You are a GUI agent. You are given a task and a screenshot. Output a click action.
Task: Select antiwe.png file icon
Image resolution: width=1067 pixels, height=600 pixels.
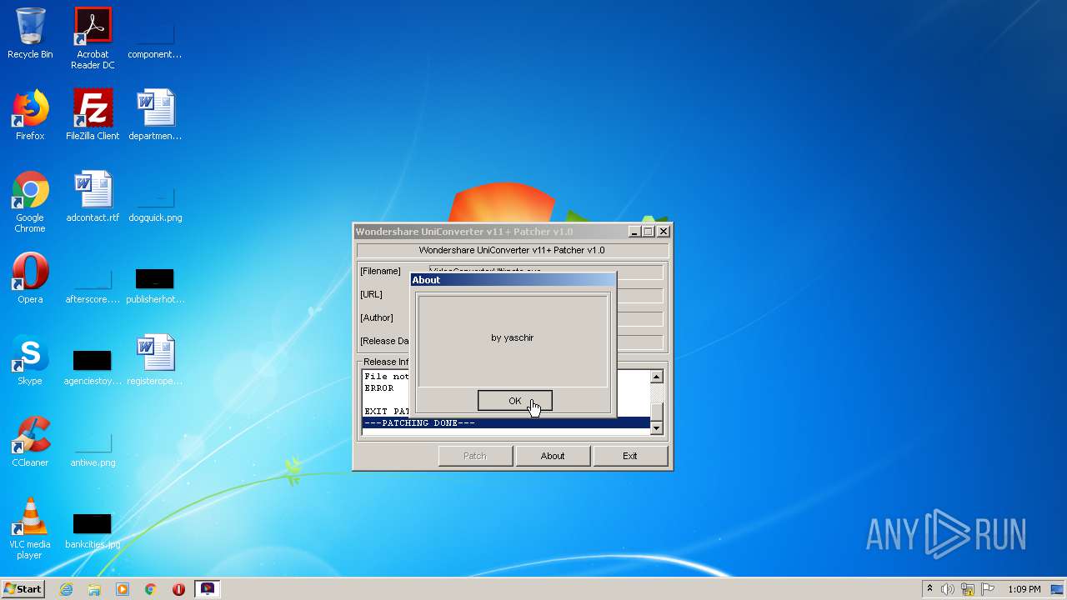point(93,447)
